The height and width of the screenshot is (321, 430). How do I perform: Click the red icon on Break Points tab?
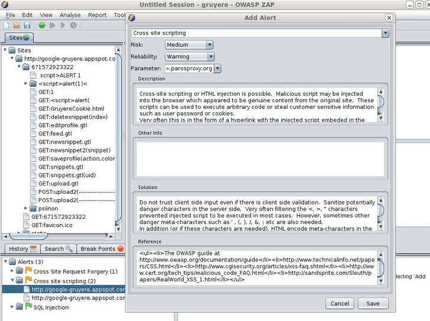tap(120, 248)
